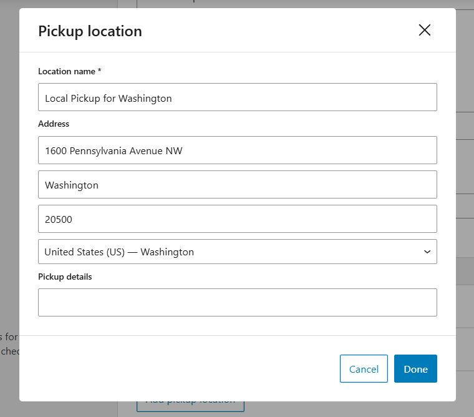
Task: Focus the empty Pickup details field
Action: click(x=237, y=302)
